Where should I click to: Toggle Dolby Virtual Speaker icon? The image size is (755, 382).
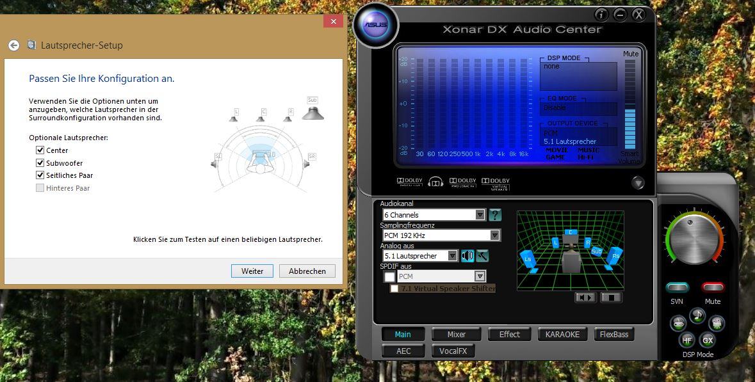click(496, 184)
